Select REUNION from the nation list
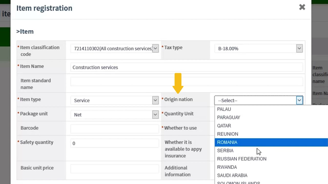Image resolution: width=328 pixels, height=184 pixels. click(x=271, y=134)
